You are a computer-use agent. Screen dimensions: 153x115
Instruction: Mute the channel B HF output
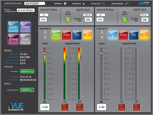(136, 107)
